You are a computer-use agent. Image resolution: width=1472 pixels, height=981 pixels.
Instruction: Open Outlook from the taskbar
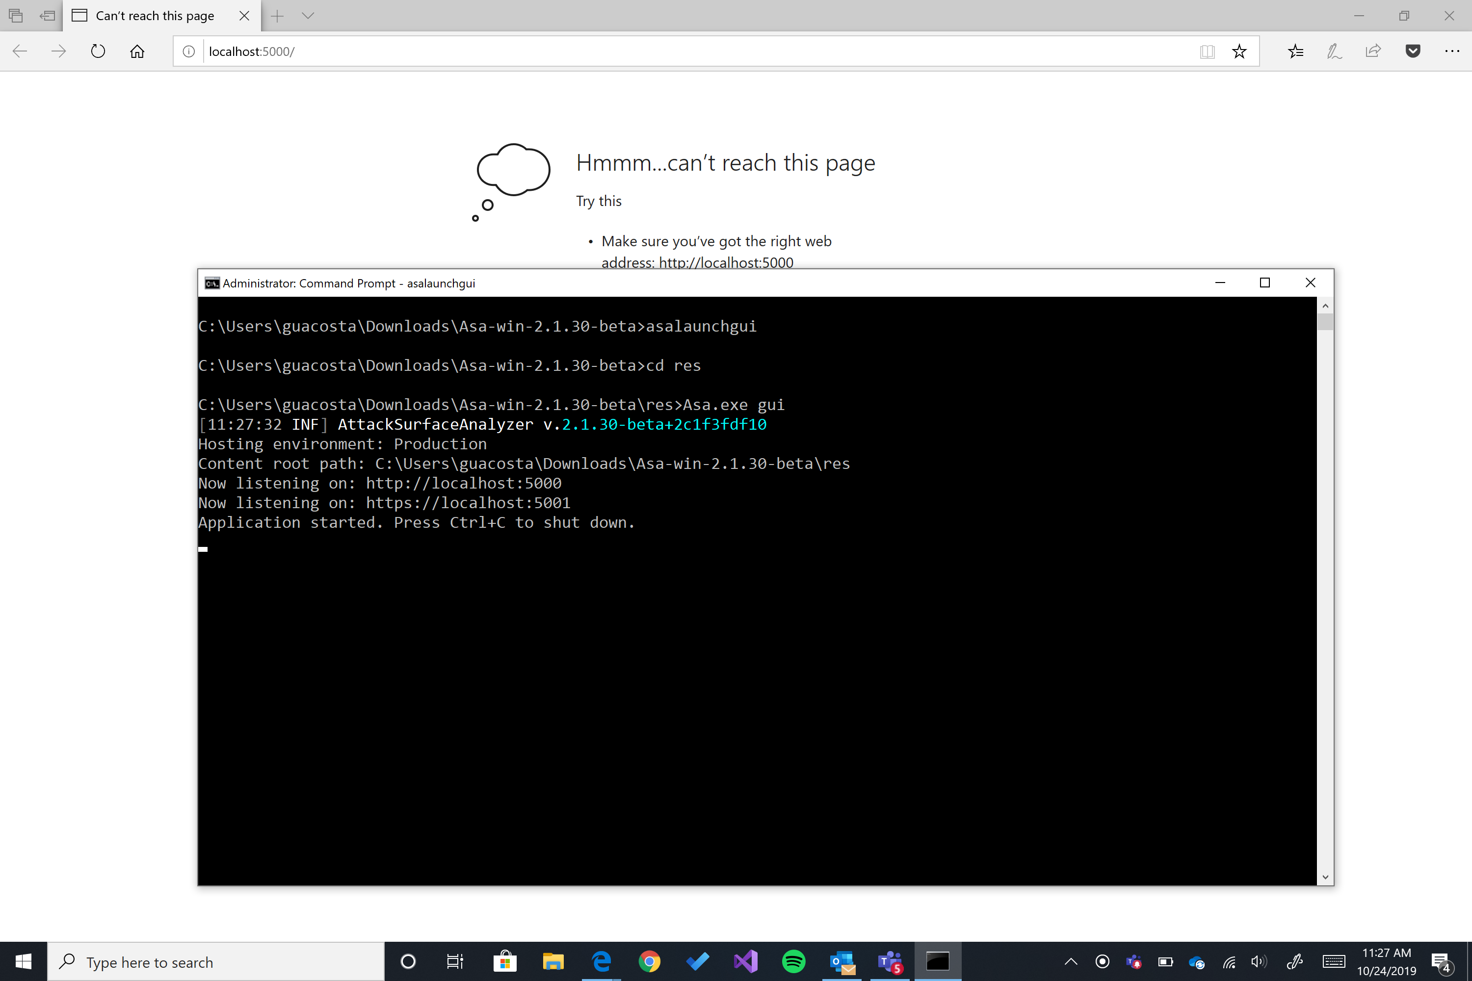coord(842,961)
